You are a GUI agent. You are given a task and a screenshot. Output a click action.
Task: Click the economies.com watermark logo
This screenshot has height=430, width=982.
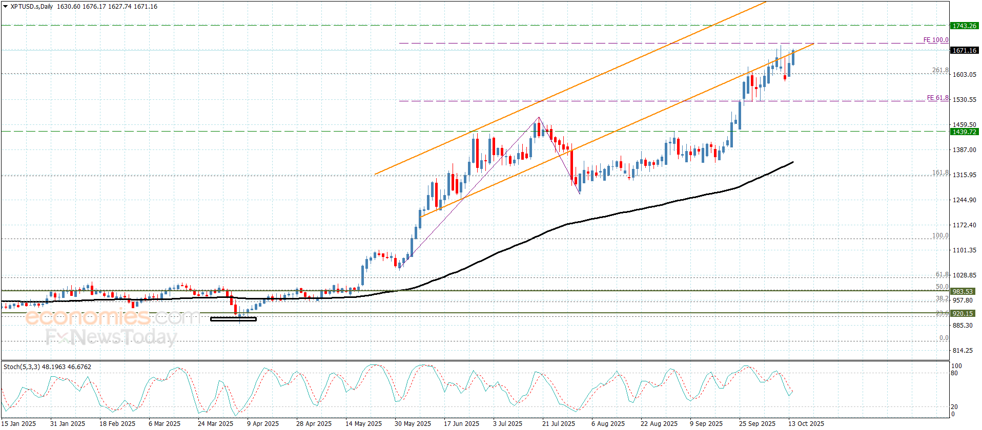(x=112, y=317)
